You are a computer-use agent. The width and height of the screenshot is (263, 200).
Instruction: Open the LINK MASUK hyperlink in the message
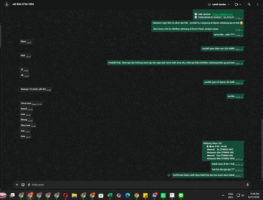pyautogui.click(x=223, y=14)
